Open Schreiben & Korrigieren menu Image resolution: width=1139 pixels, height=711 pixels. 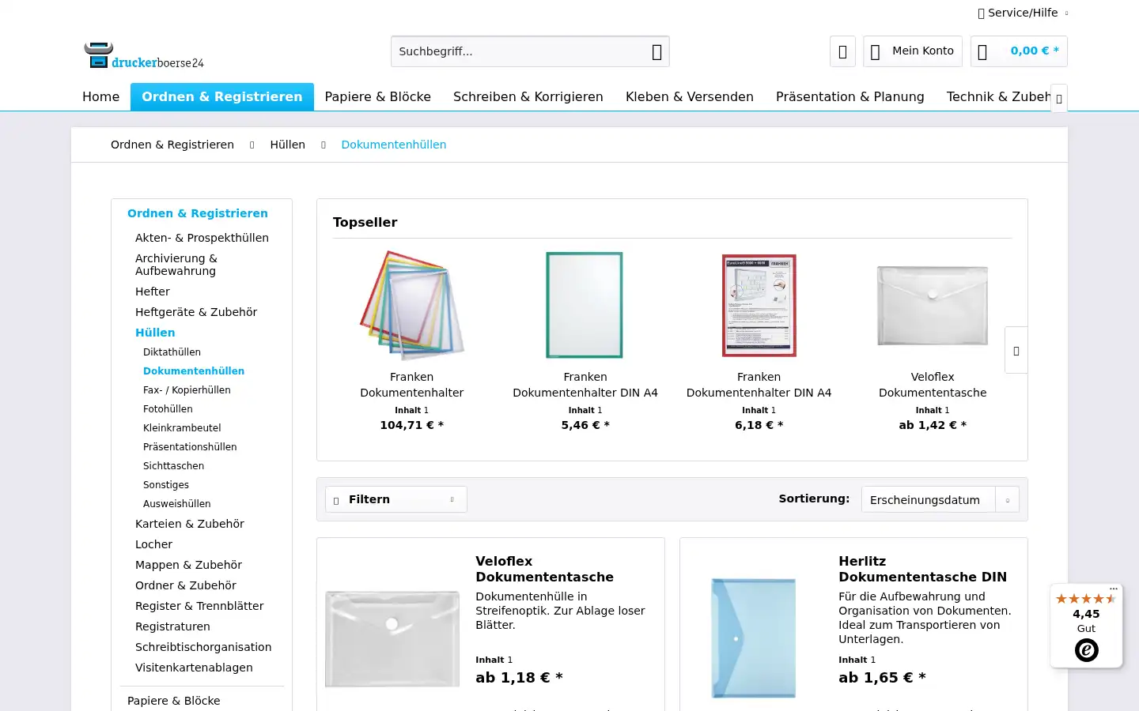(x=528, y=96)
